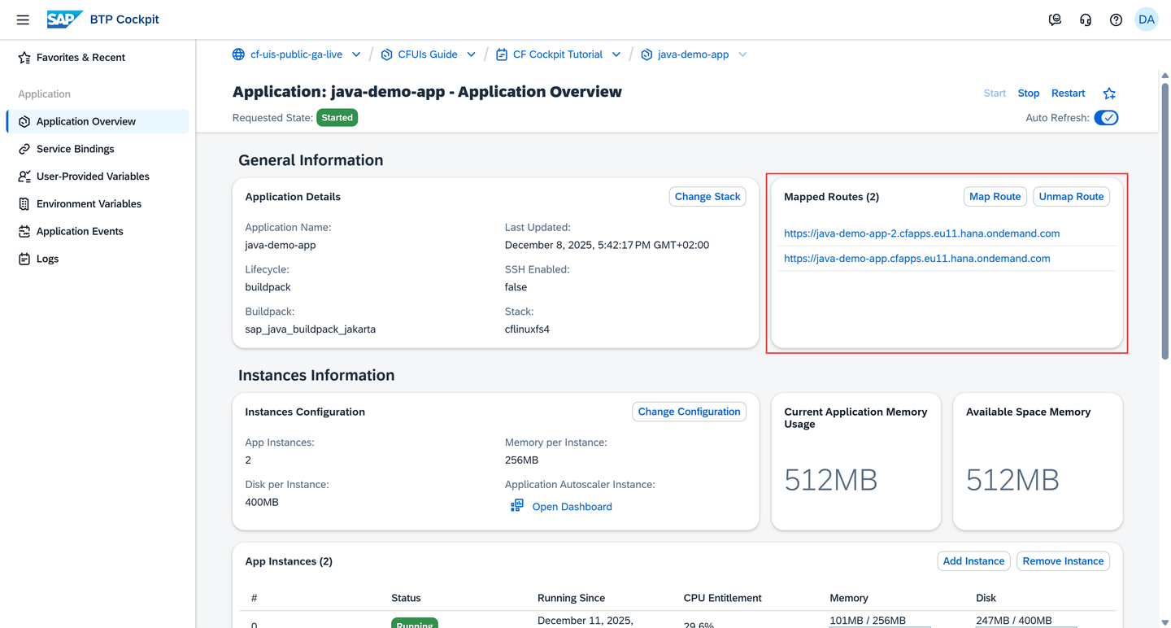The width and height of the screenshot is (1171, 628).
Task: Click the scrollbar down arrow
Action: [1165, 621]
